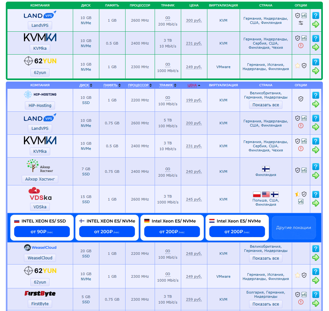Image resolution: width=329 pixels, height=311 pixels.
Task: Click the 300 руб. price link
Action: [194, 21]
